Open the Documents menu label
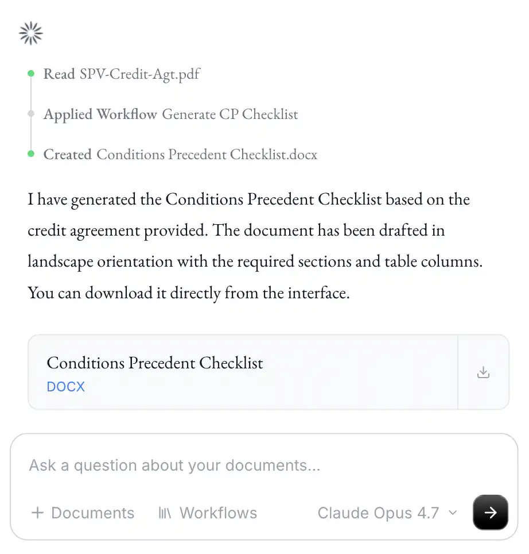The height and width of the screenshot is (554, 529). [92, 513]
